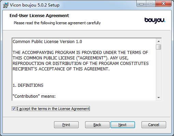Click the license scrollbar thumb
174x136 pixels.
(x=159, y=47)
